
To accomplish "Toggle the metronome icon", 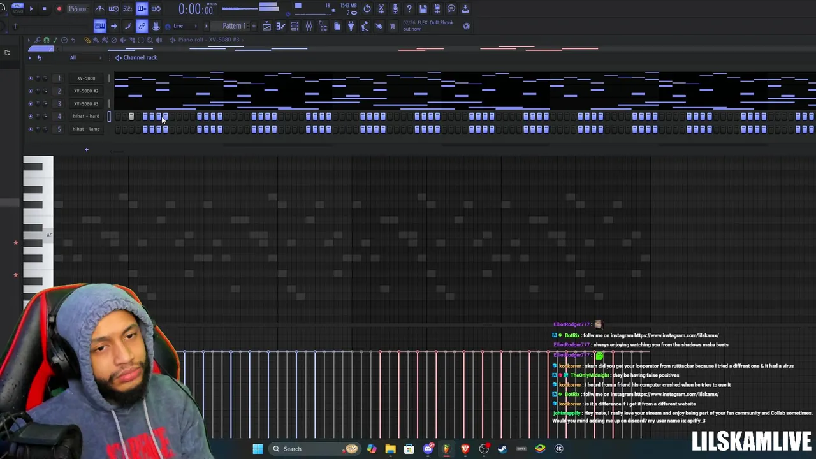I will click(x=99, y=9).
